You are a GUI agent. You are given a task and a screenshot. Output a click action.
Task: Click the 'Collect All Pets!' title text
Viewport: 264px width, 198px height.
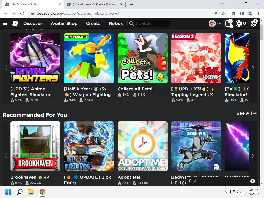click(135, 89)
